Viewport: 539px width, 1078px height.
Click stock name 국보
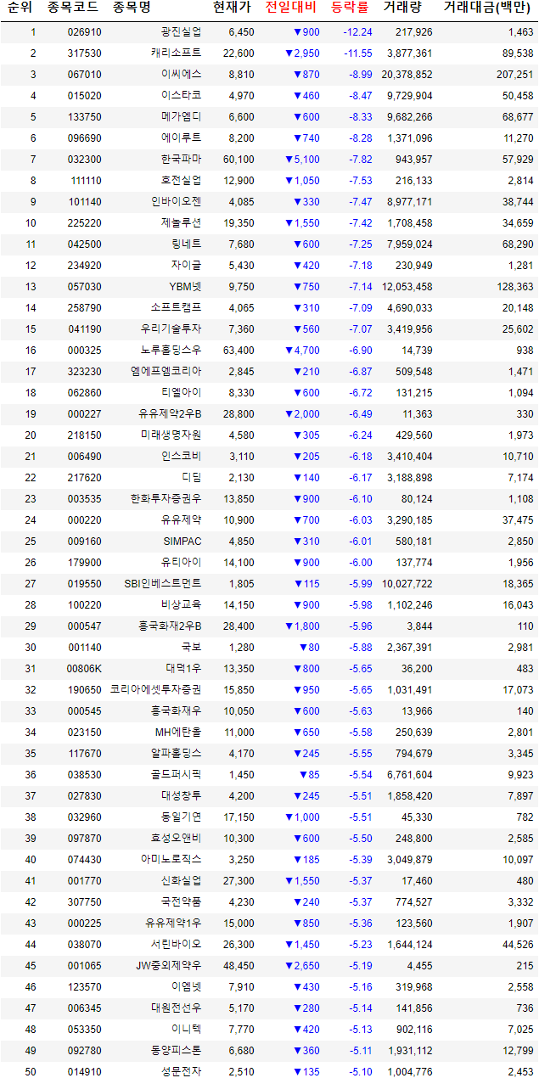point(191,648)
